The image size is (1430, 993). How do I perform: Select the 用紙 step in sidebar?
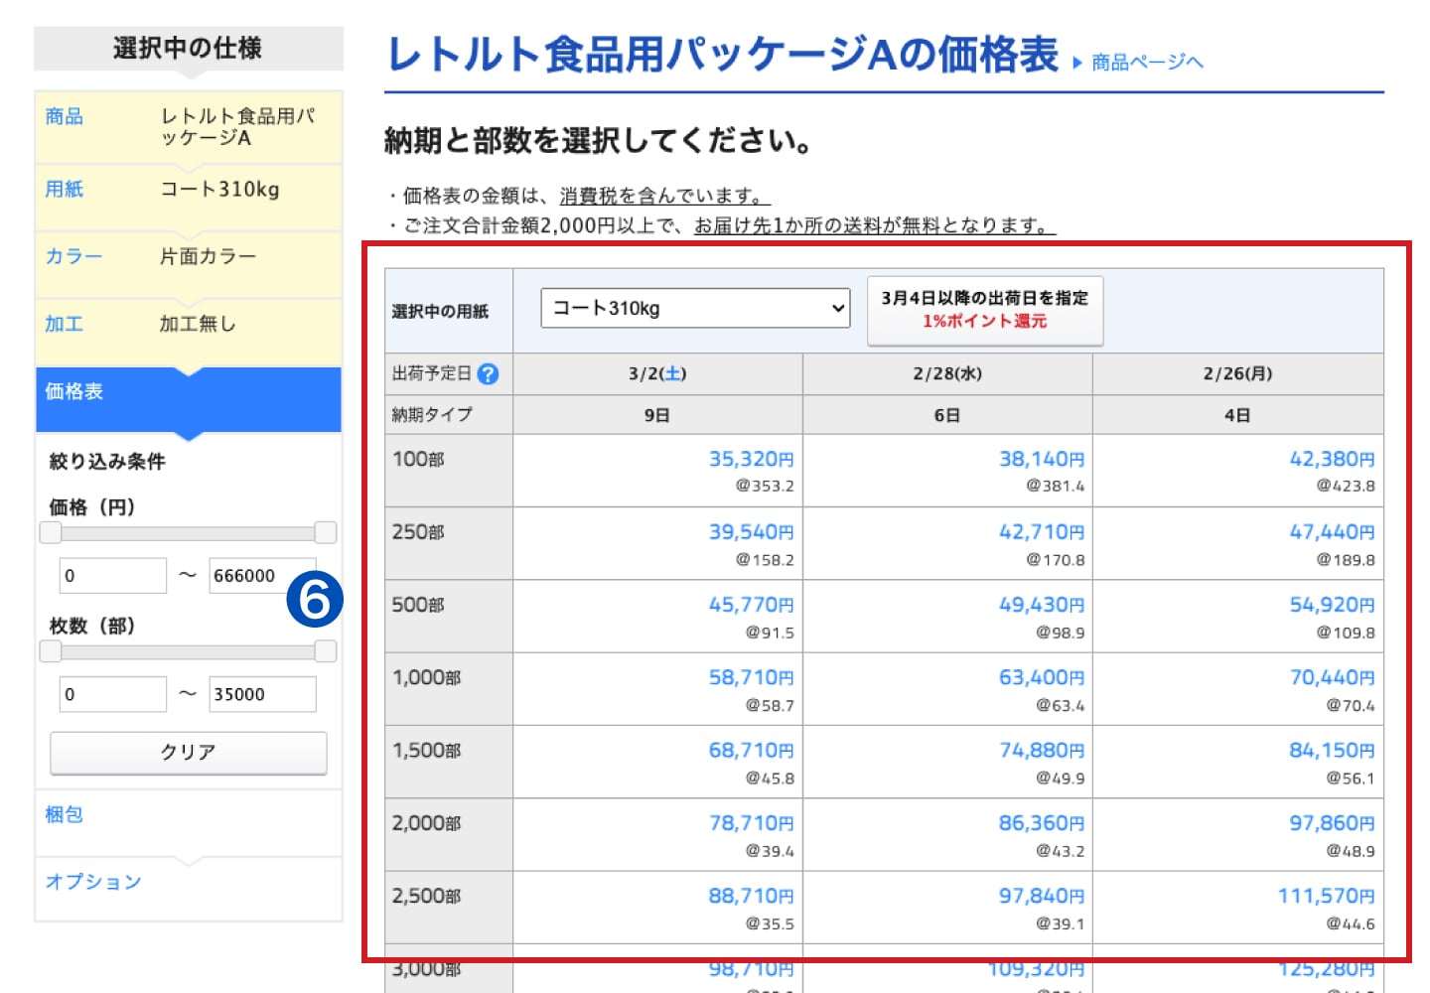click(65, 190)
